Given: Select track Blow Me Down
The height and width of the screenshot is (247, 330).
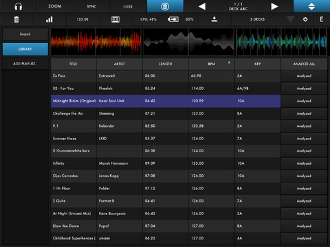Looking at the screenshot, I should pos(166,226).
